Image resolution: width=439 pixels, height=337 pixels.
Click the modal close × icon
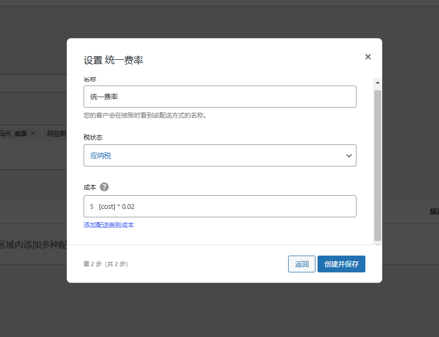coord(367,57)
